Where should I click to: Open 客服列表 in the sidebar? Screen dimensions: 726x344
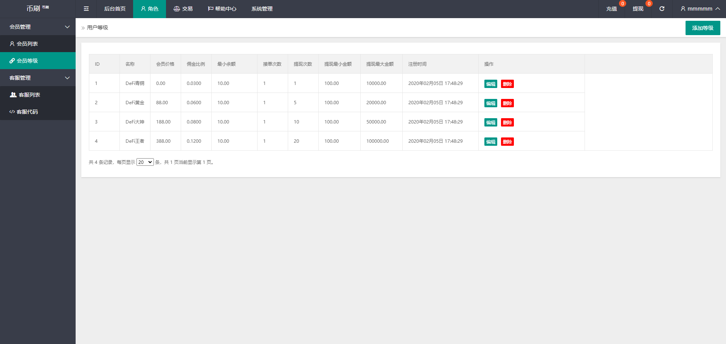pyautogui.click(x=29, y=95)
